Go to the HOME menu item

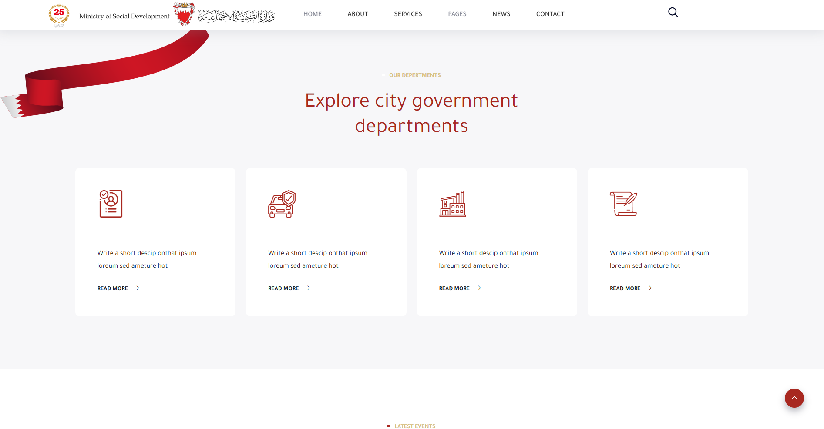tap(313, 14)
